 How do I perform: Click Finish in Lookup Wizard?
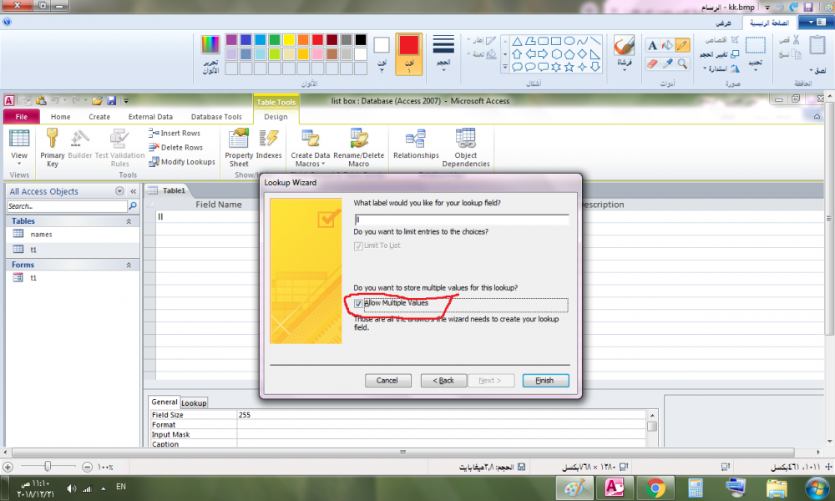(545, 381)
